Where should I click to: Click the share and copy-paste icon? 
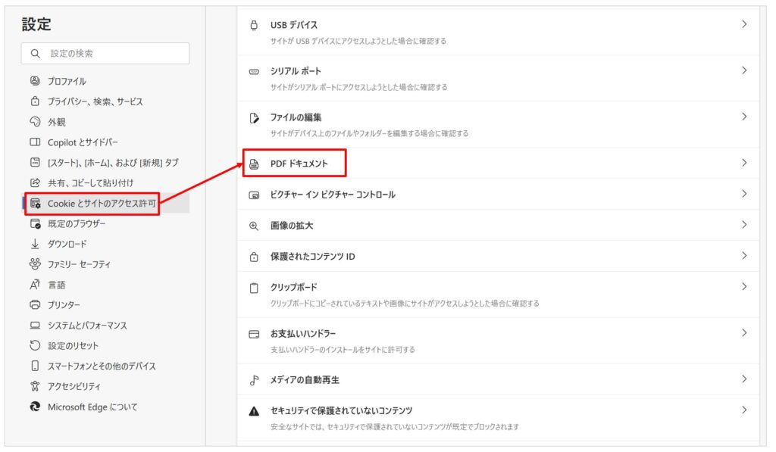click(35, 182)
